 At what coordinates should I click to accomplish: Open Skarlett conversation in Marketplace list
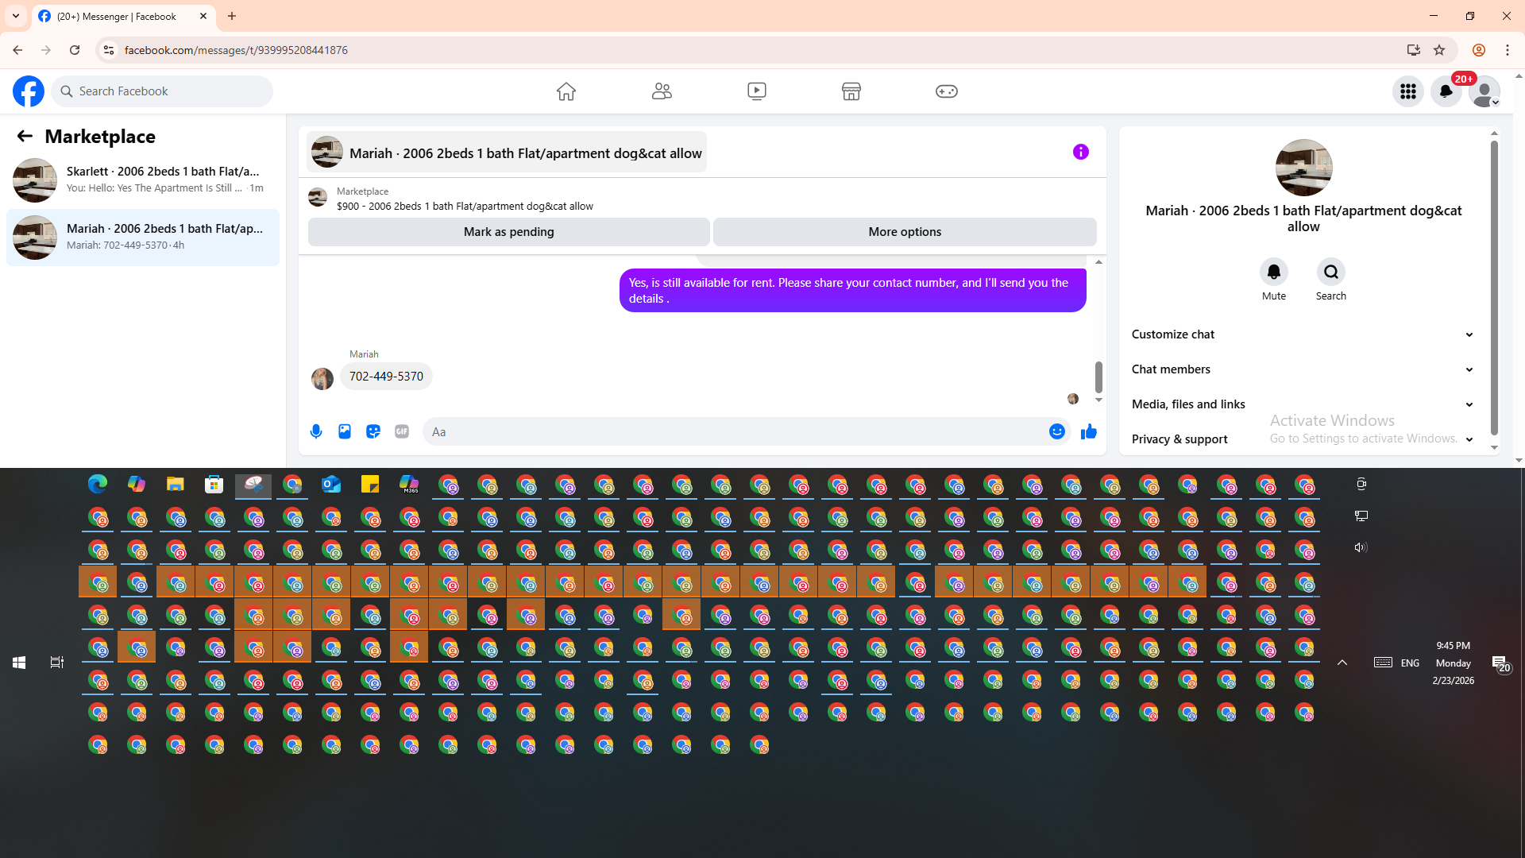[x=143, y=180]
